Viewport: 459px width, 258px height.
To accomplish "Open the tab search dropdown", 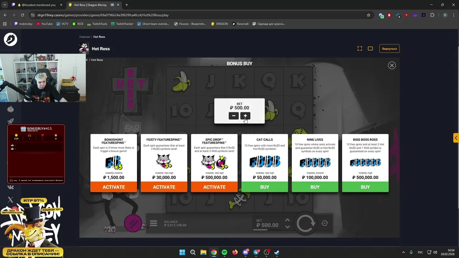I will click(5, 5).
